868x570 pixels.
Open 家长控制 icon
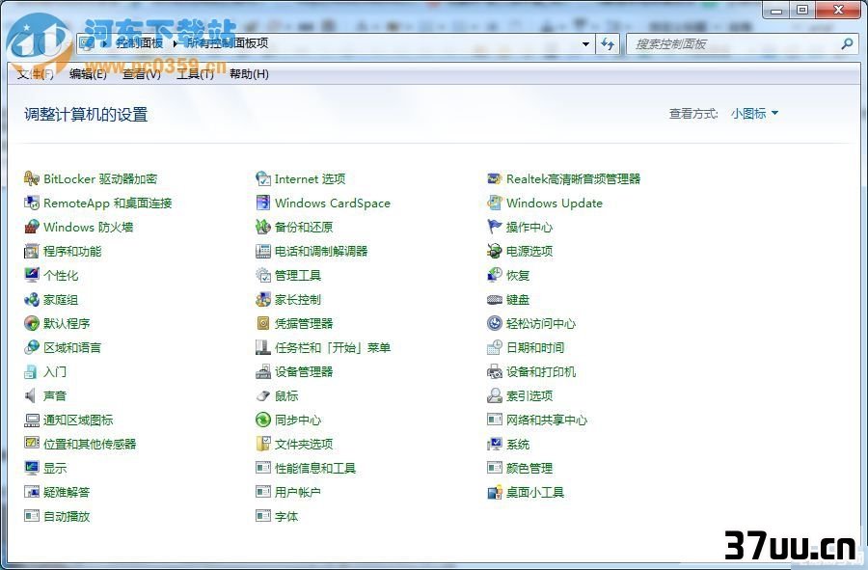click(263, 299)
